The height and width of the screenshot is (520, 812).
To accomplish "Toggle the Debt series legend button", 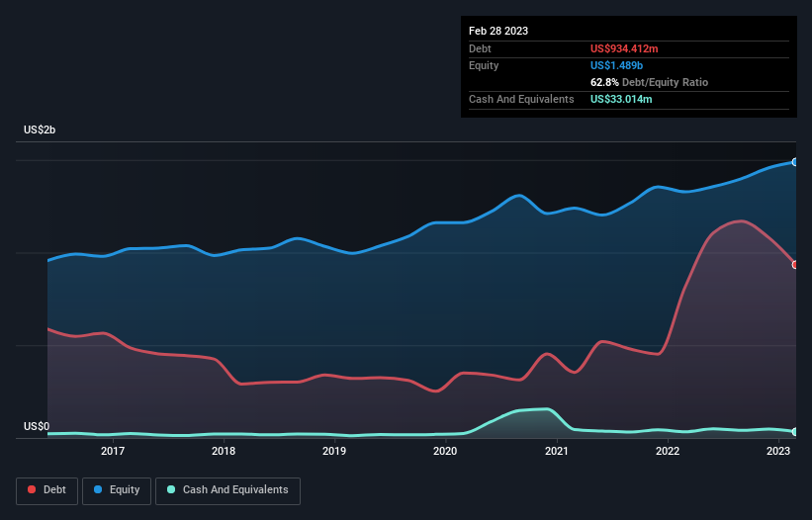I will 47,490.
